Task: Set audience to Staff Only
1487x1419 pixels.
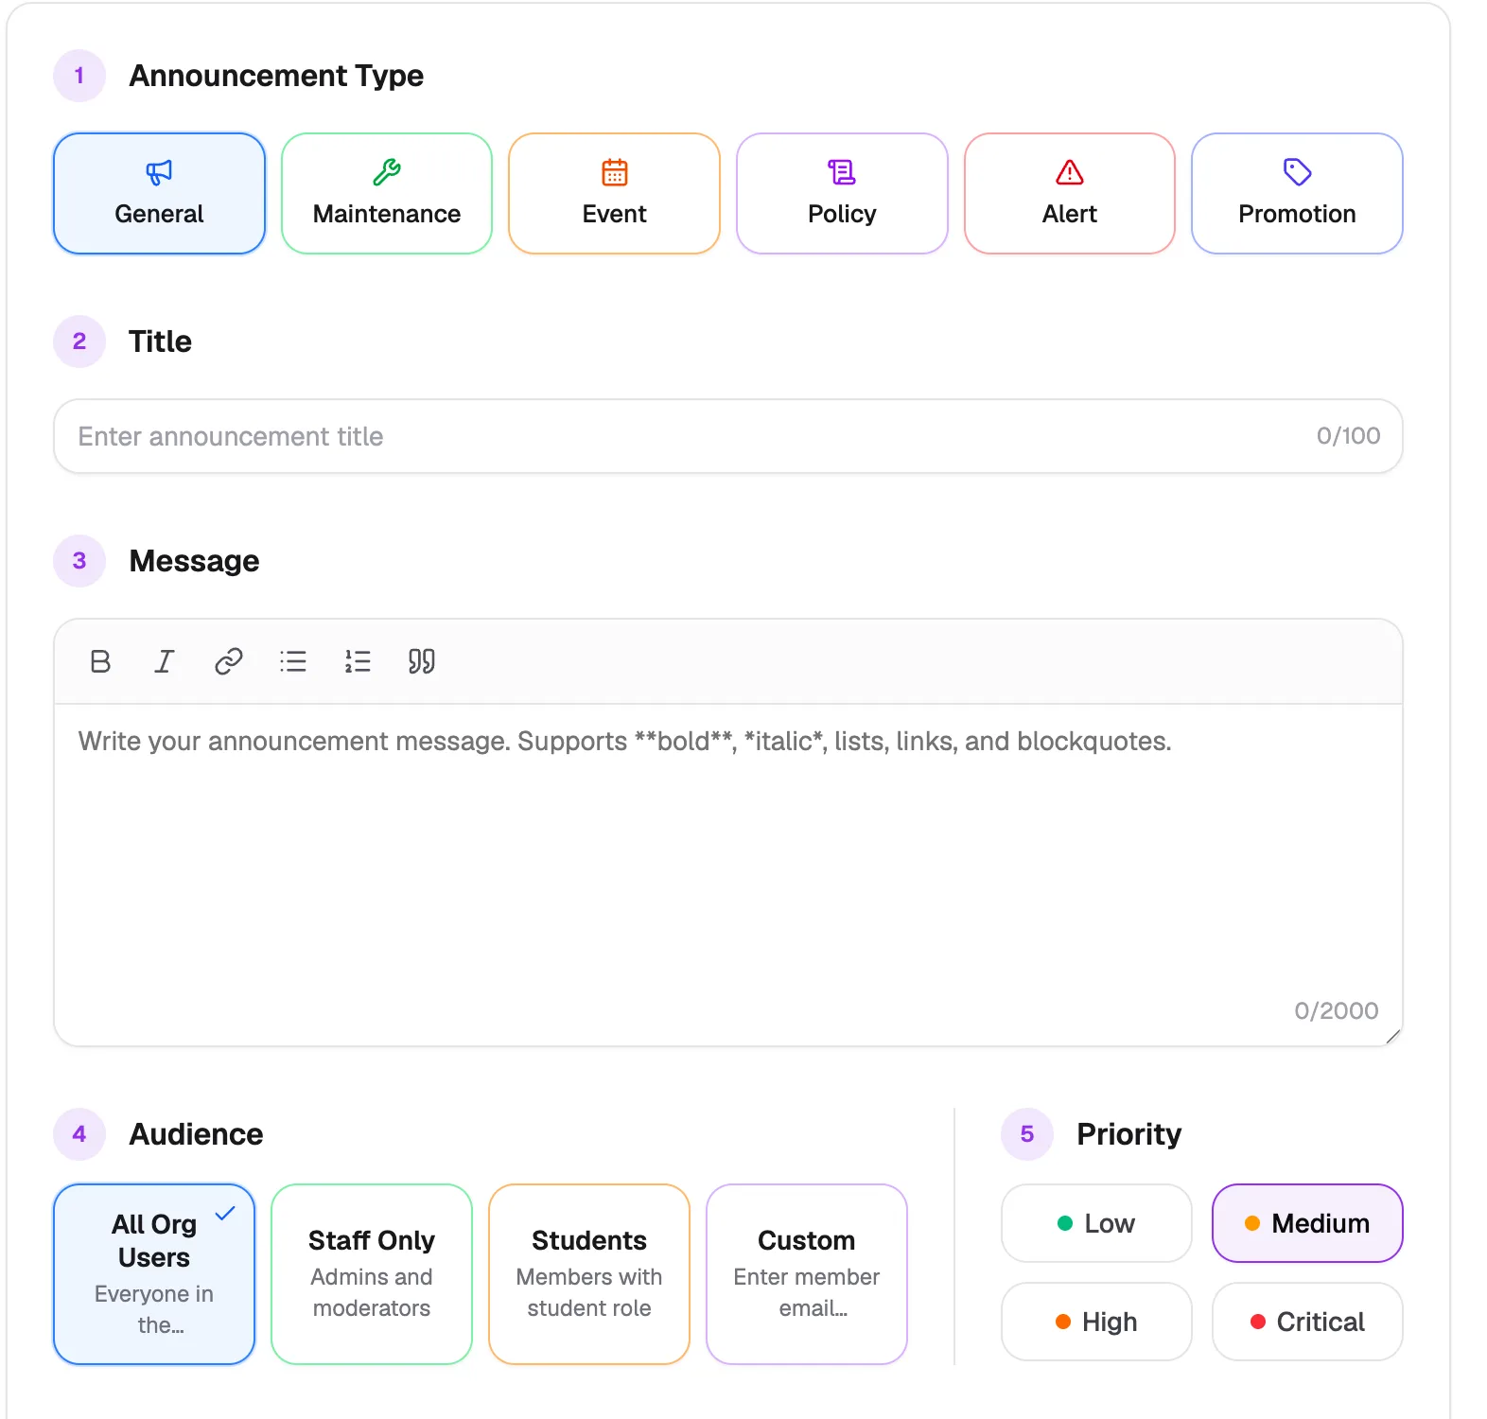Action: (372, 1274)
